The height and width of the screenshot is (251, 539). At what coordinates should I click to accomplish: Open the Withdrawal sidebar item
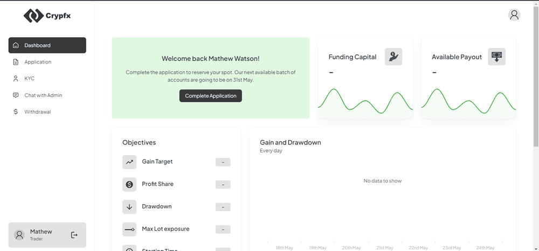pos(37,112)
